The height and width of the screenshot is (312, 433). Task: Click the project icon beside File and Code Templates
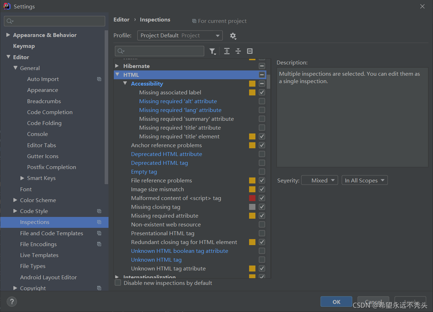click(x=99, y=233)
